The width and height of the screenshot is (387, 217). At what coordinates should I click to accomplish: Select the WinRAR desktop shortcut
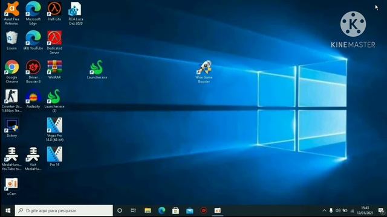[x=54, y=69]
